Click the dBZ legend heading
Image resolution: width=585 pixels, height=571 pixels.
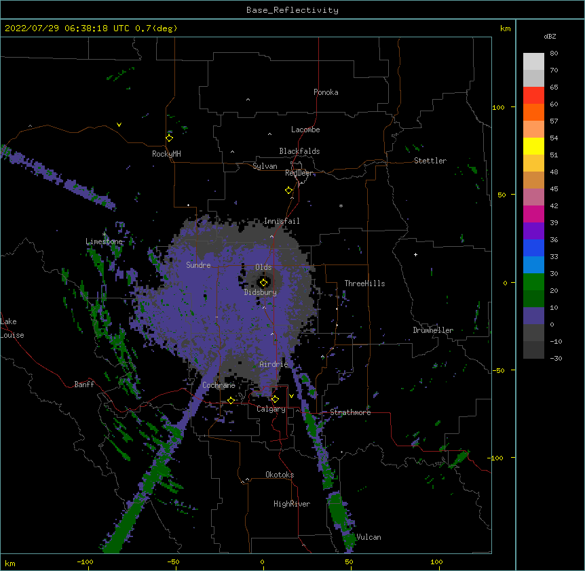point(550,36)
